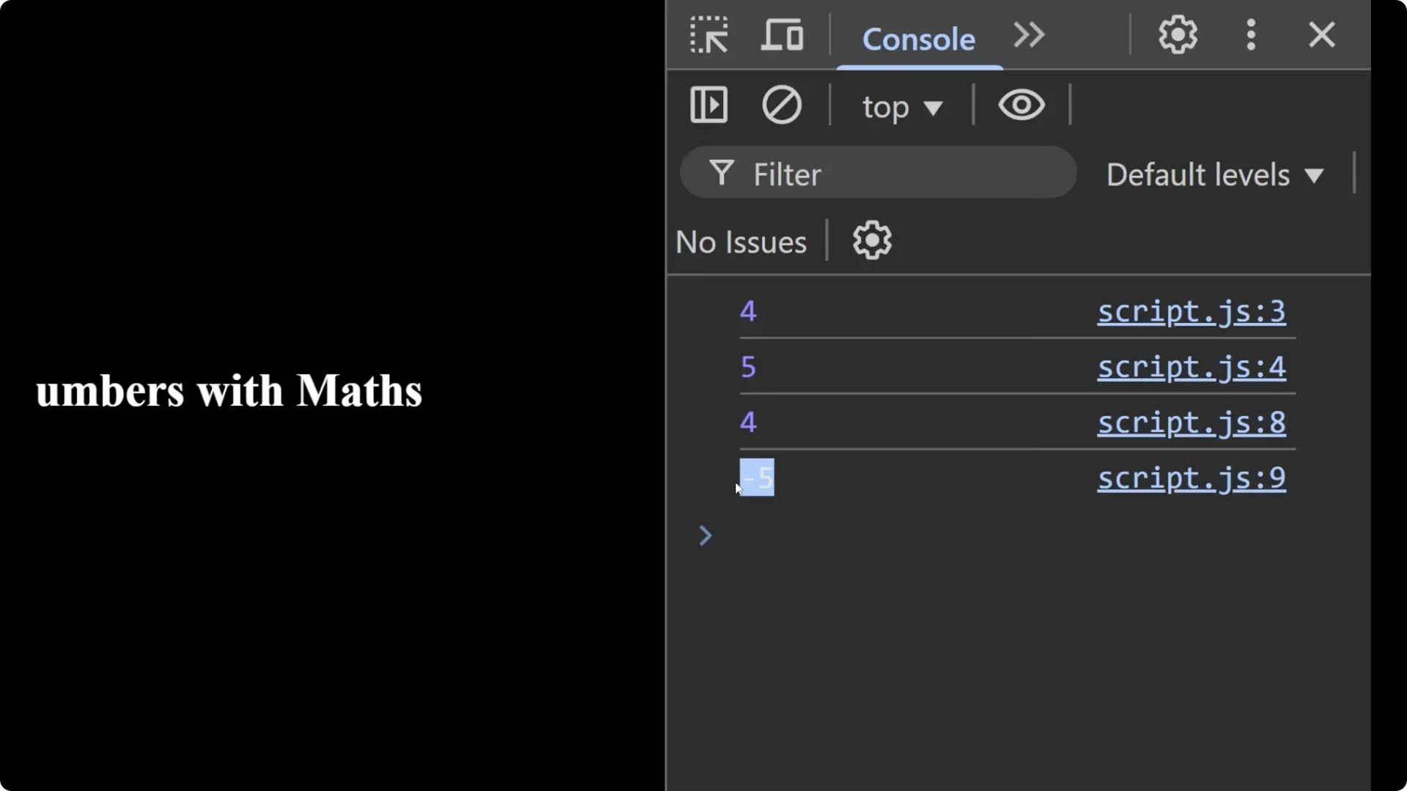The image size is (1407, 791).
Task: Expand hidden panels with the chevron arrows
Action: (1027, 34)
